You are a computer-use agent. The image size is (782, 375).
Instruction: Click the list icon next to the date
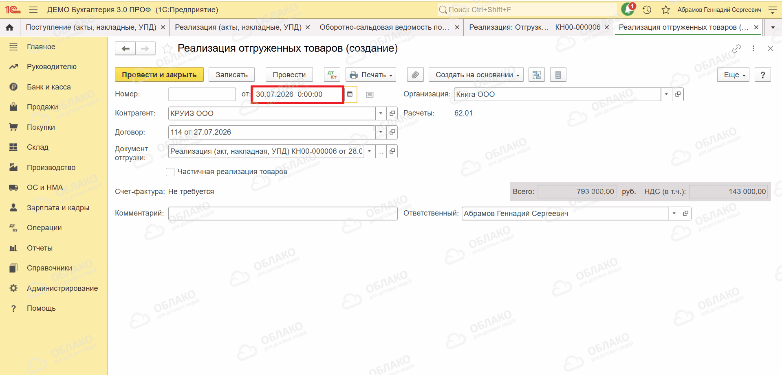coord(370,95)
